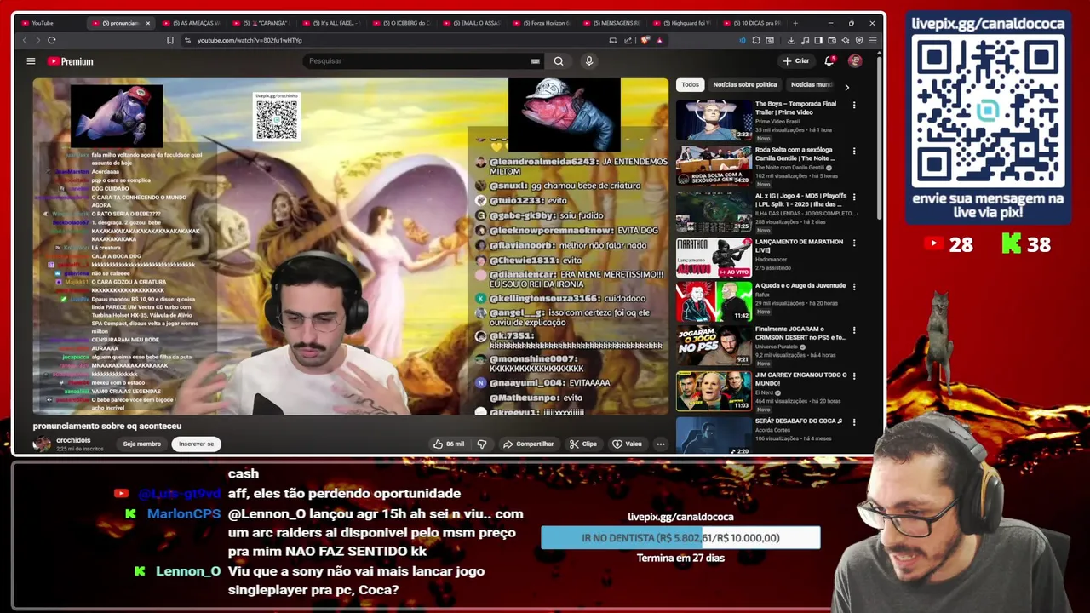Bookmark this page icon in address bar
1090x613 pixels.
click(169, 40)
